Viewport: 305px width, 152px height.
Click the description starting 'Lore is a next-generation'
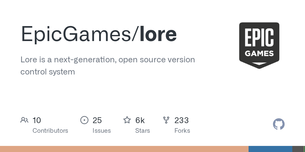pos(108,66)
